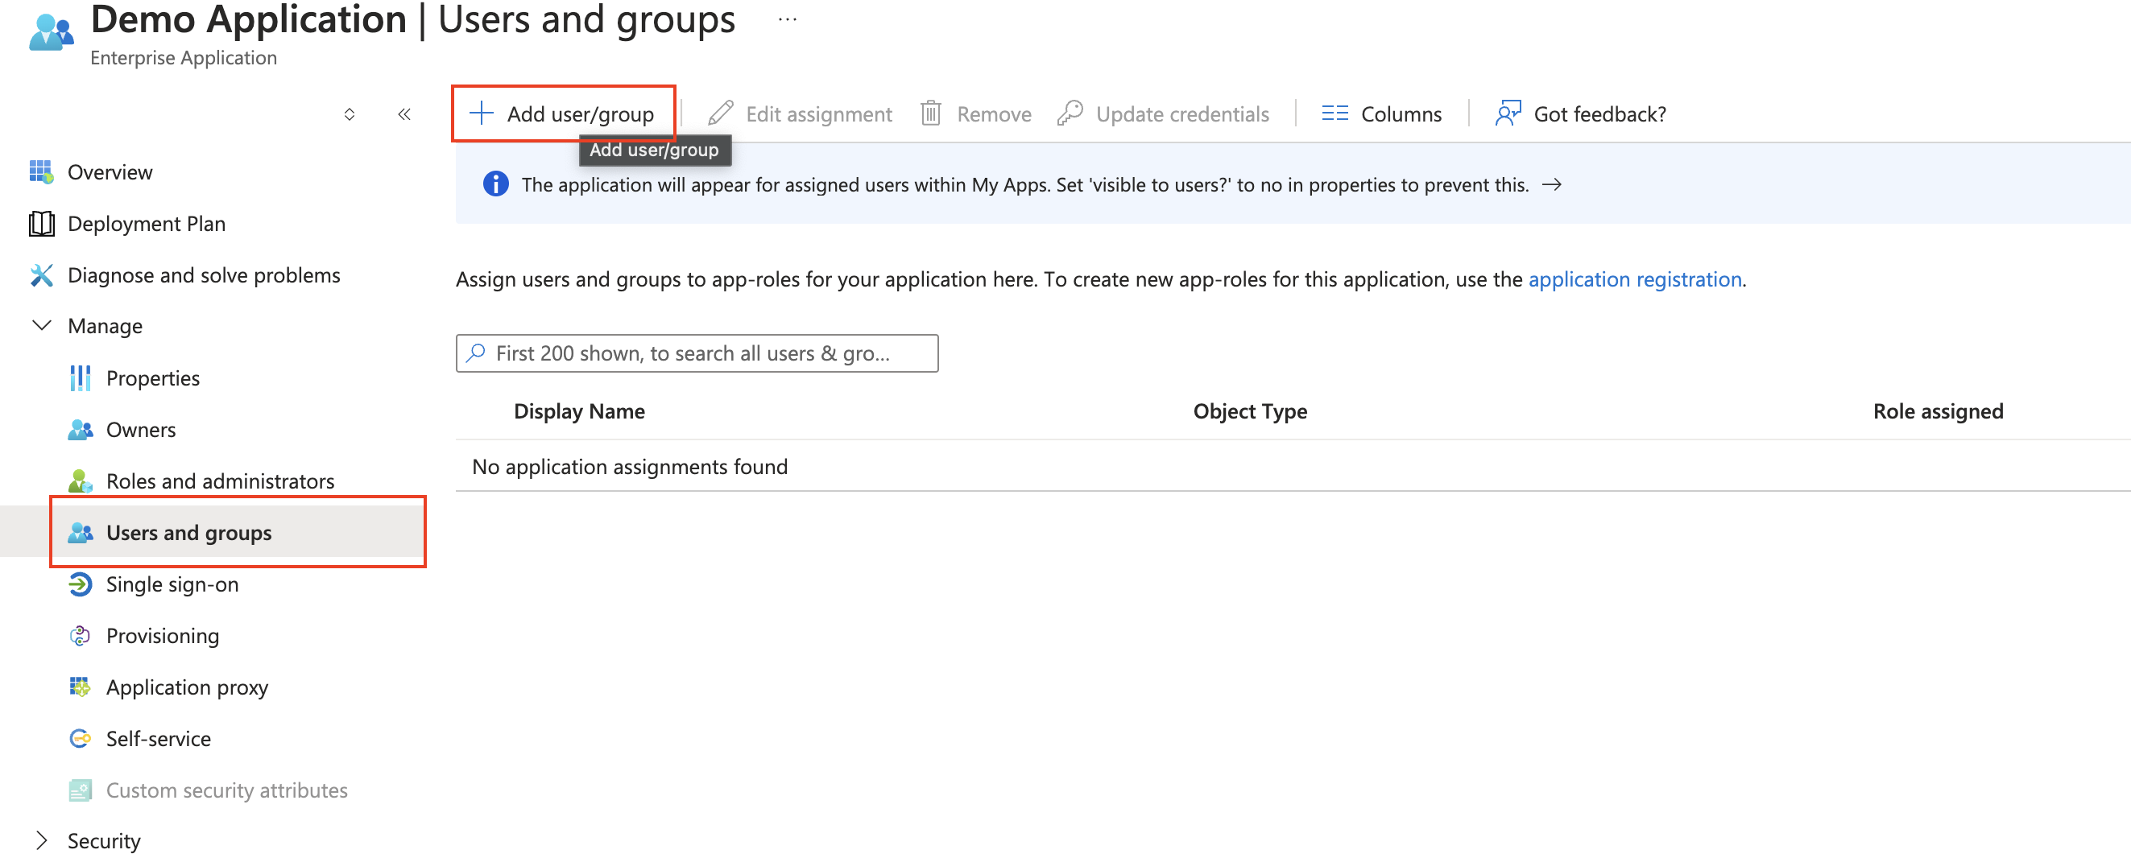Click the blue info icon in the banner
Image resolution: width=2131 pixels, height=858 pixels.
click(495, 184)
